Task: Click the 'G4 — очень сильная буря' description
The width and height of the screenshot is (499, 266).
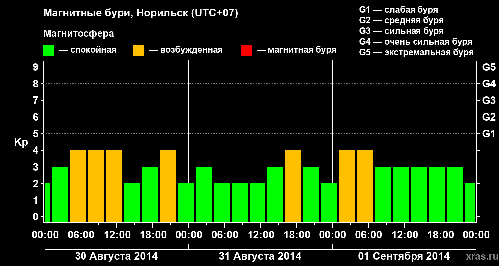Action: [416, 42]
